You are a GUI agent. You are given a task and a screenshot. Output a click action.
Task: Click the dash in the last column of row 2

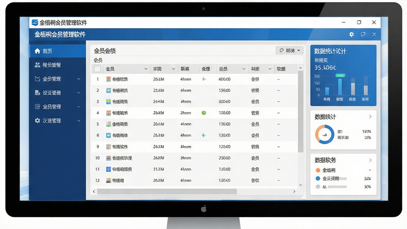[x=279, y=90]
